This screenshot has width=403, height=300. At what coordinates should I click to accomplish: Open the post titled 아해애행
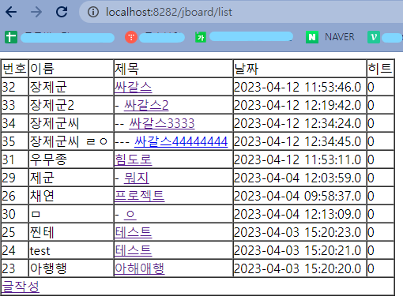coord(140,268)
